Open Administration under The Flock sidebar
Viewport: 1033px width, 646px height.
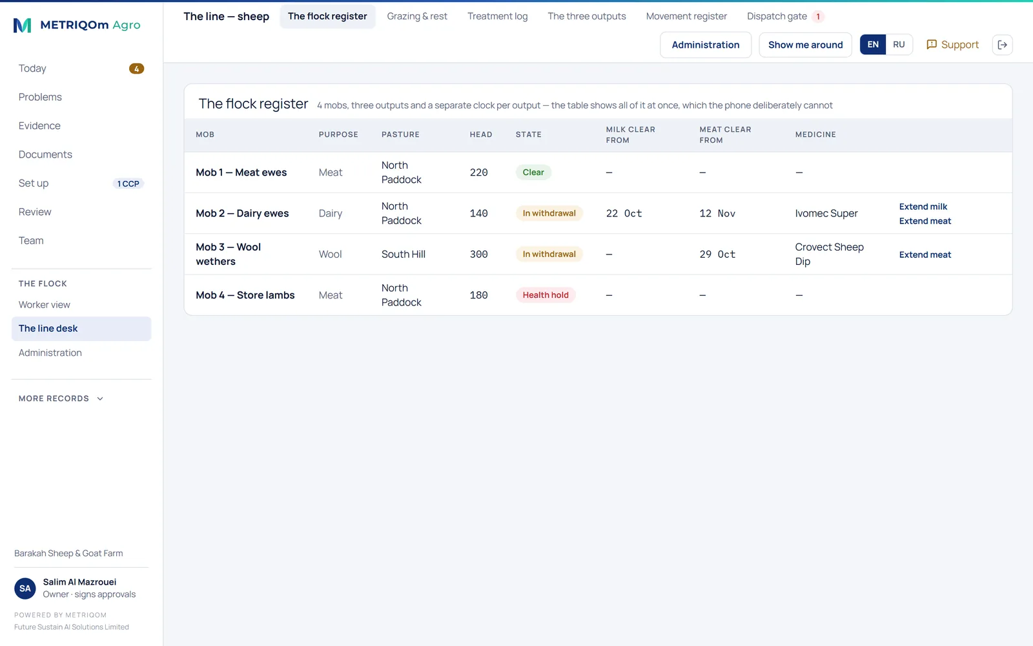coord(81,353)
